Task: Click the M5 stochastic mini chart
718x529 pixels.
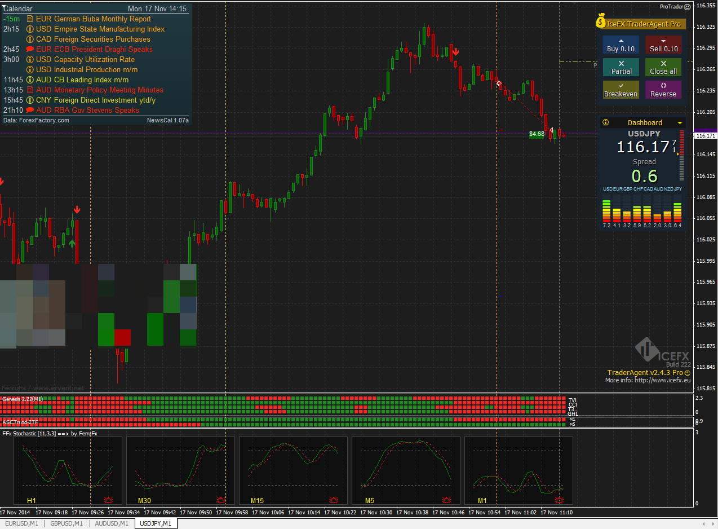Action: 406,470
